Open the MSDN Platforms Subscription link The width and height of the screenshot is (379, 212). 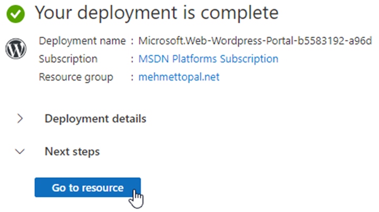pyautogui.click(x=208, y=59)
